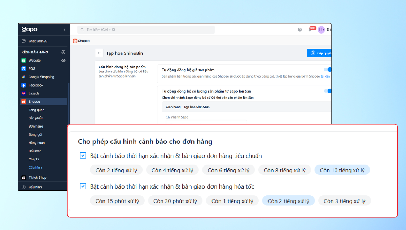406x230 pixels.
Task: Add a sales channel with plus icon
Action: [64, 52]
